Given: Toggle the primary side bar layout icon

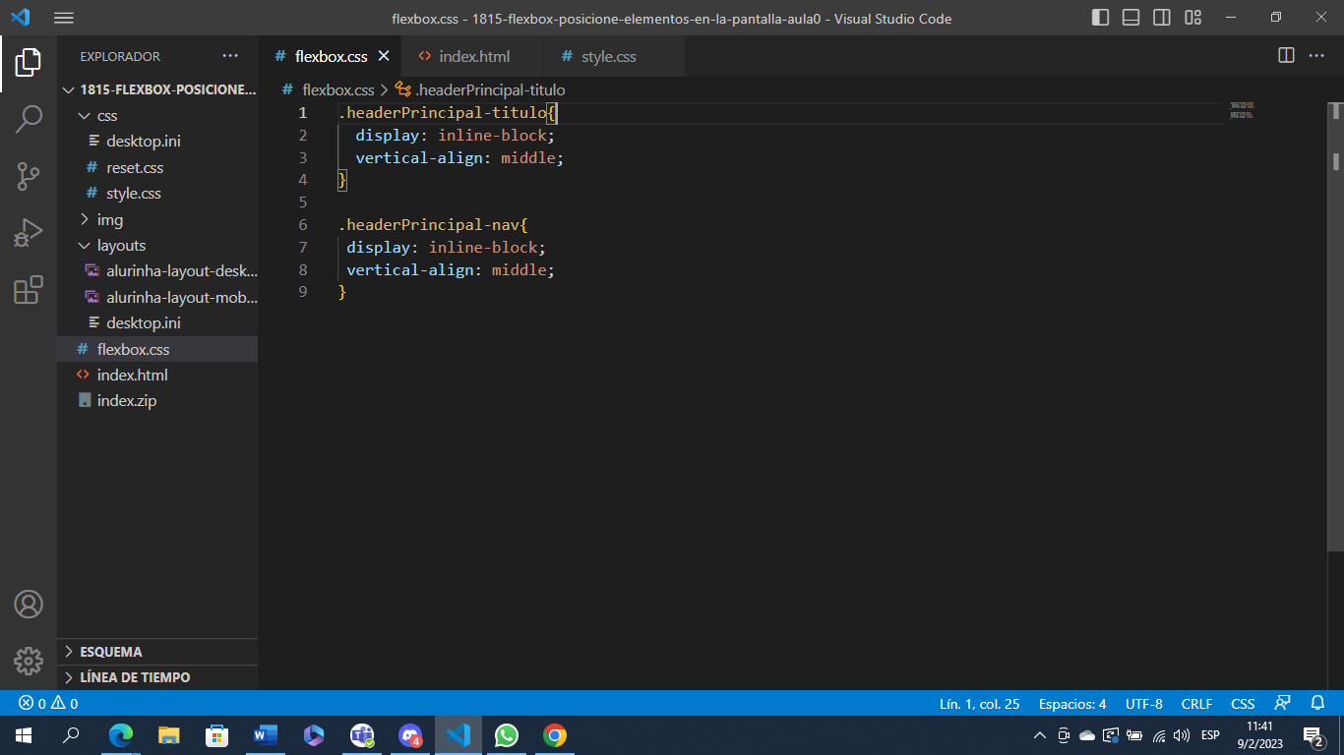Looking at the screenshot, I should [1101, 18].
